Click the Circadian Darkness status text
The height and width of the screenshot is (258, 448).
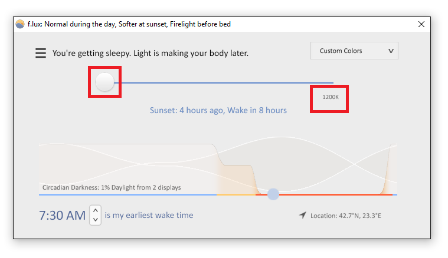tap(112, 187)
